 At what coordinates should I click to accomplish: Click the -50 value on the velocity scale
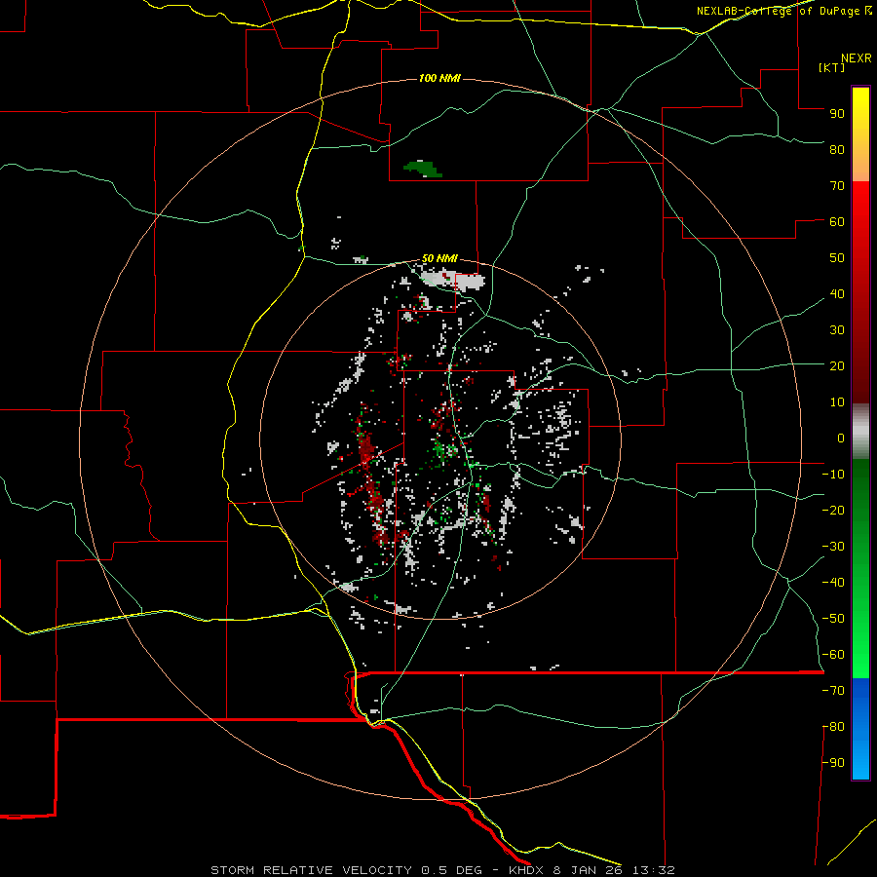tap(833, 619)
